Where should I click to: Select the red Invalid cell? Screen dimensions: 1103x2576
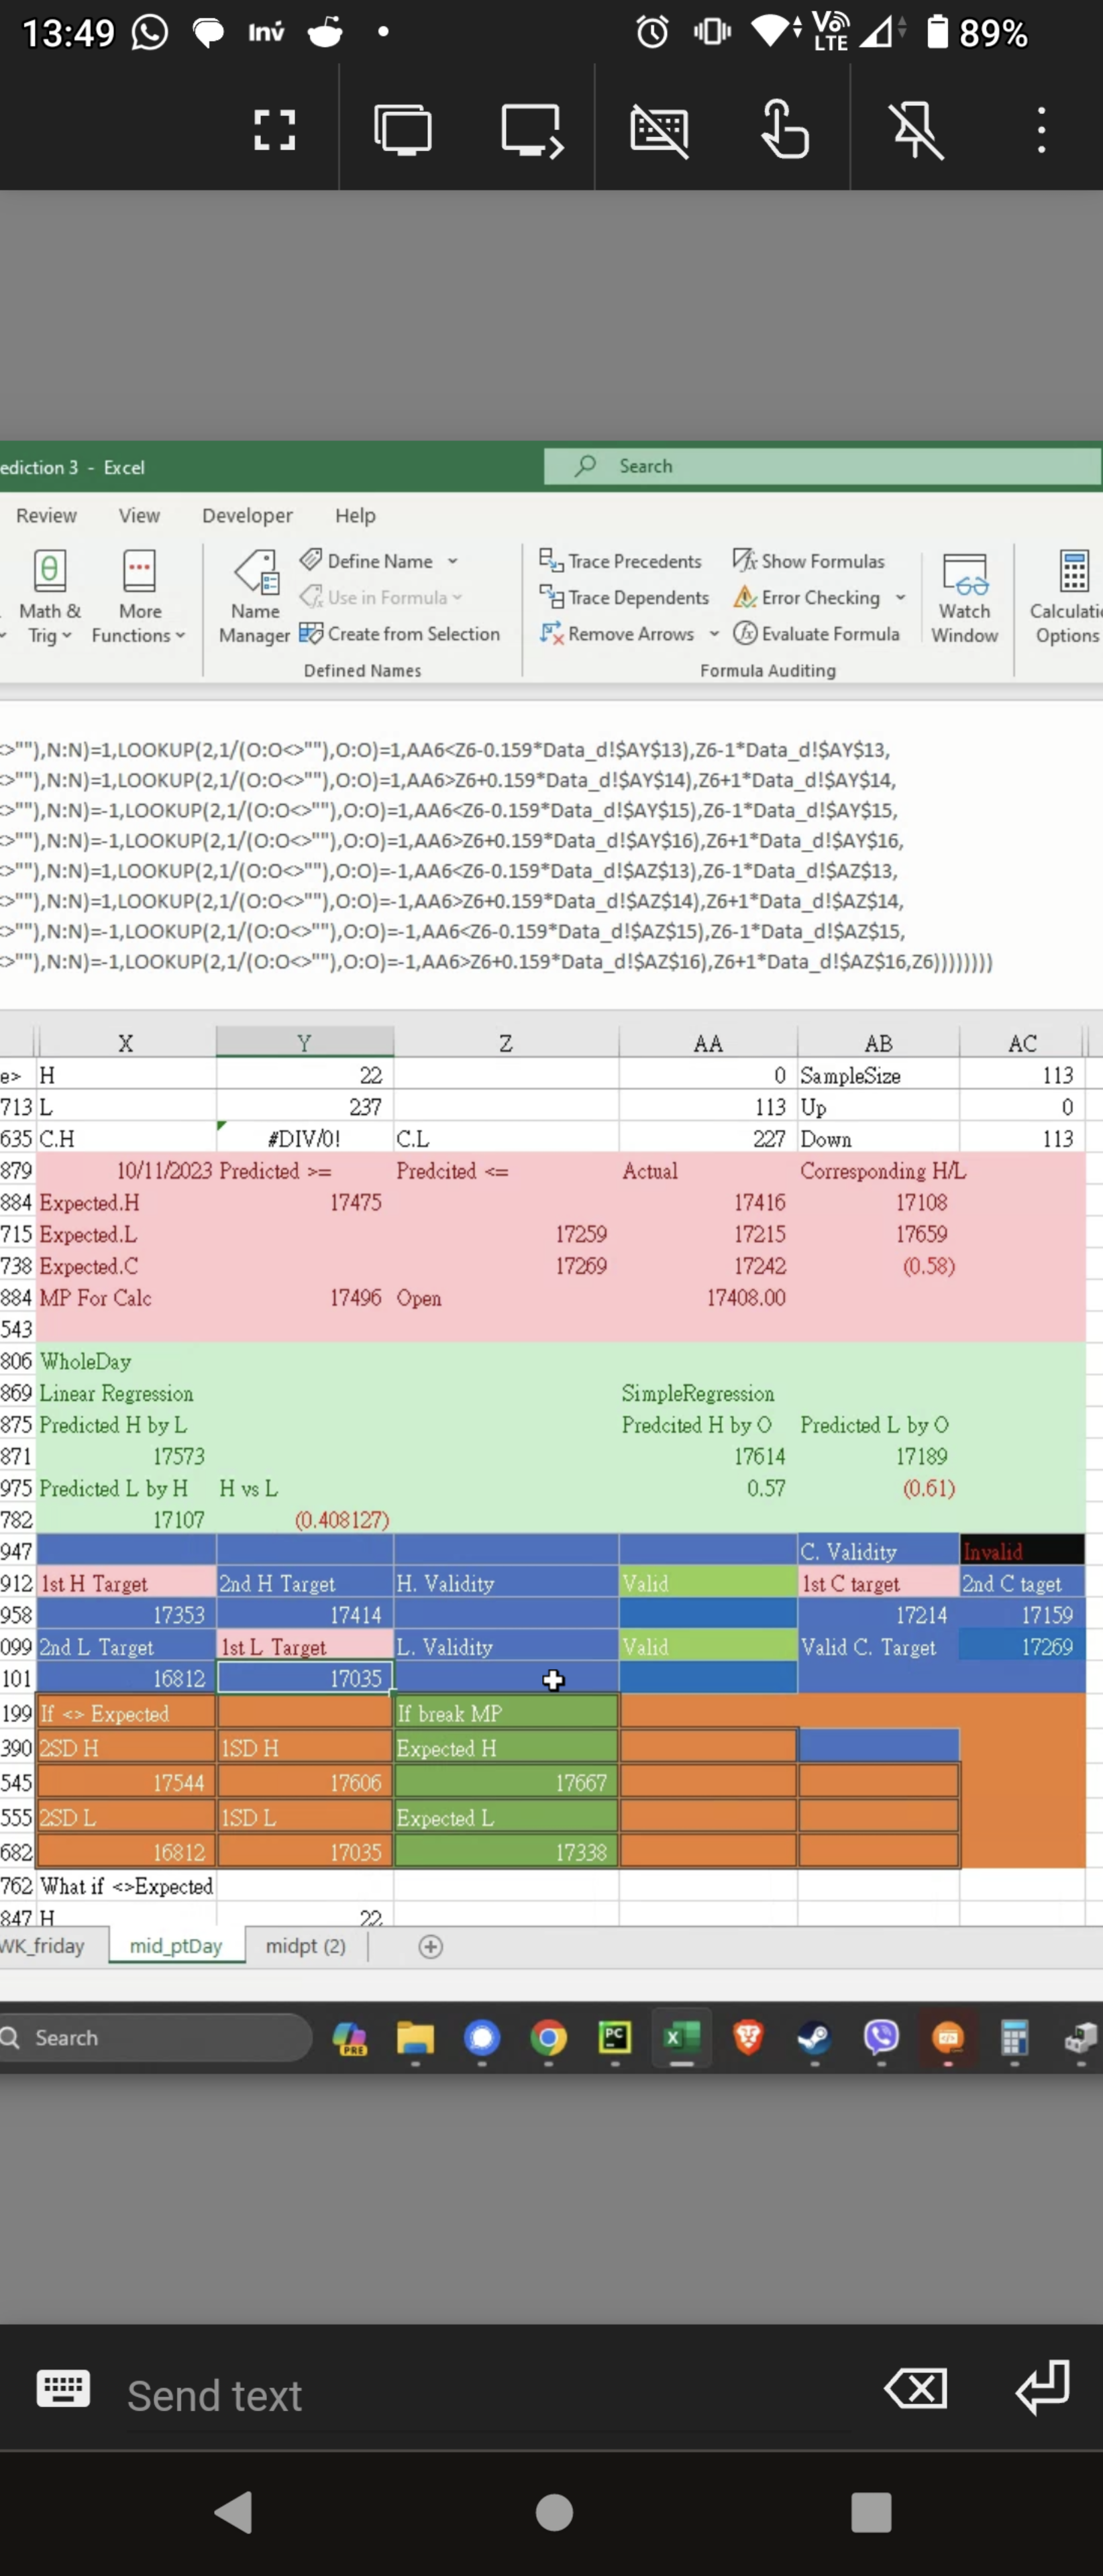1020,1550
